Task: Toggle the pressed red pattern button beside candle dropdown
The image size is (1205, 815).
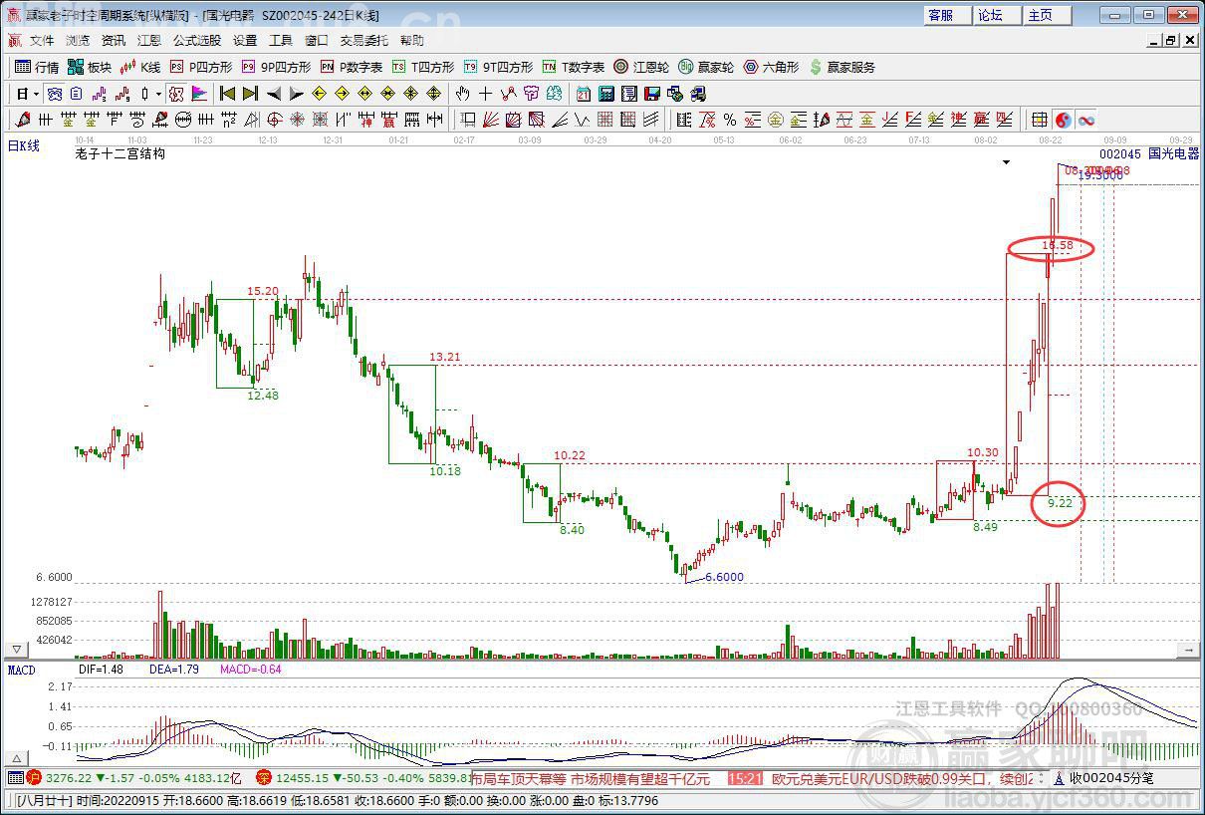Action: [176, 94]
